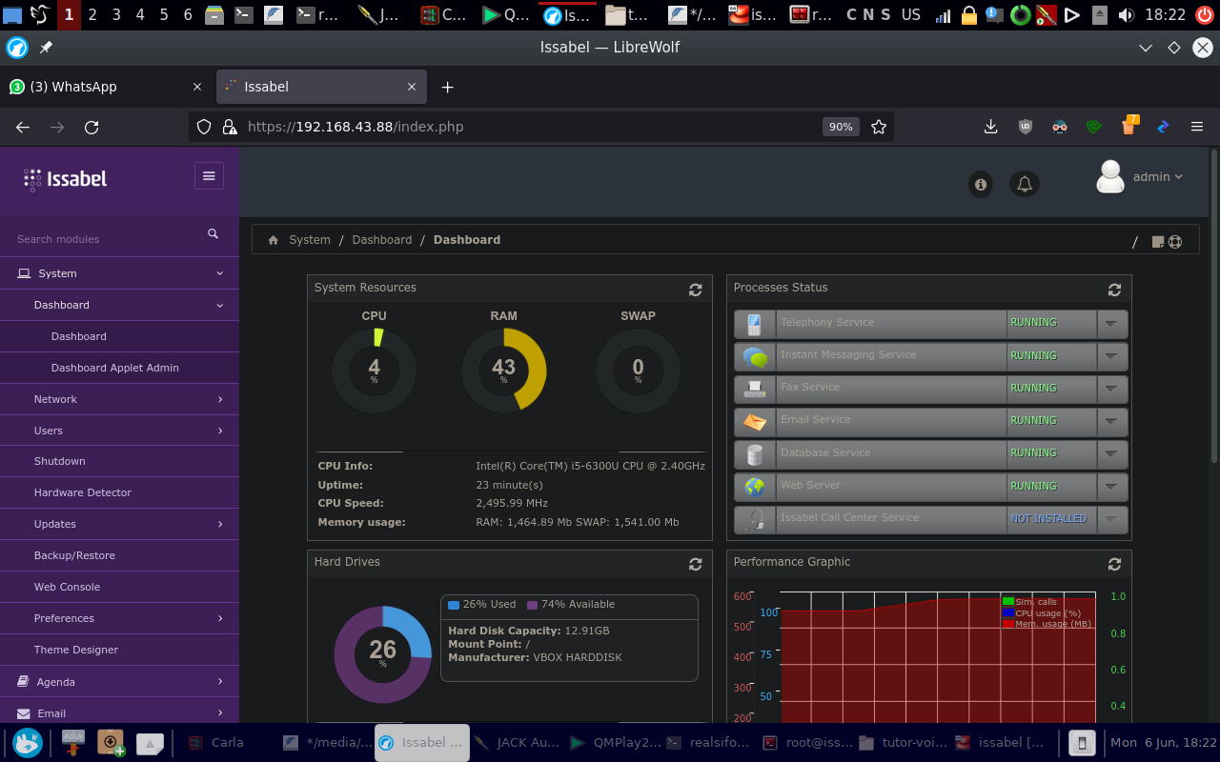
Task: Open Instant Messaging Service action dropdown
Action: (x=1111, y=356)
